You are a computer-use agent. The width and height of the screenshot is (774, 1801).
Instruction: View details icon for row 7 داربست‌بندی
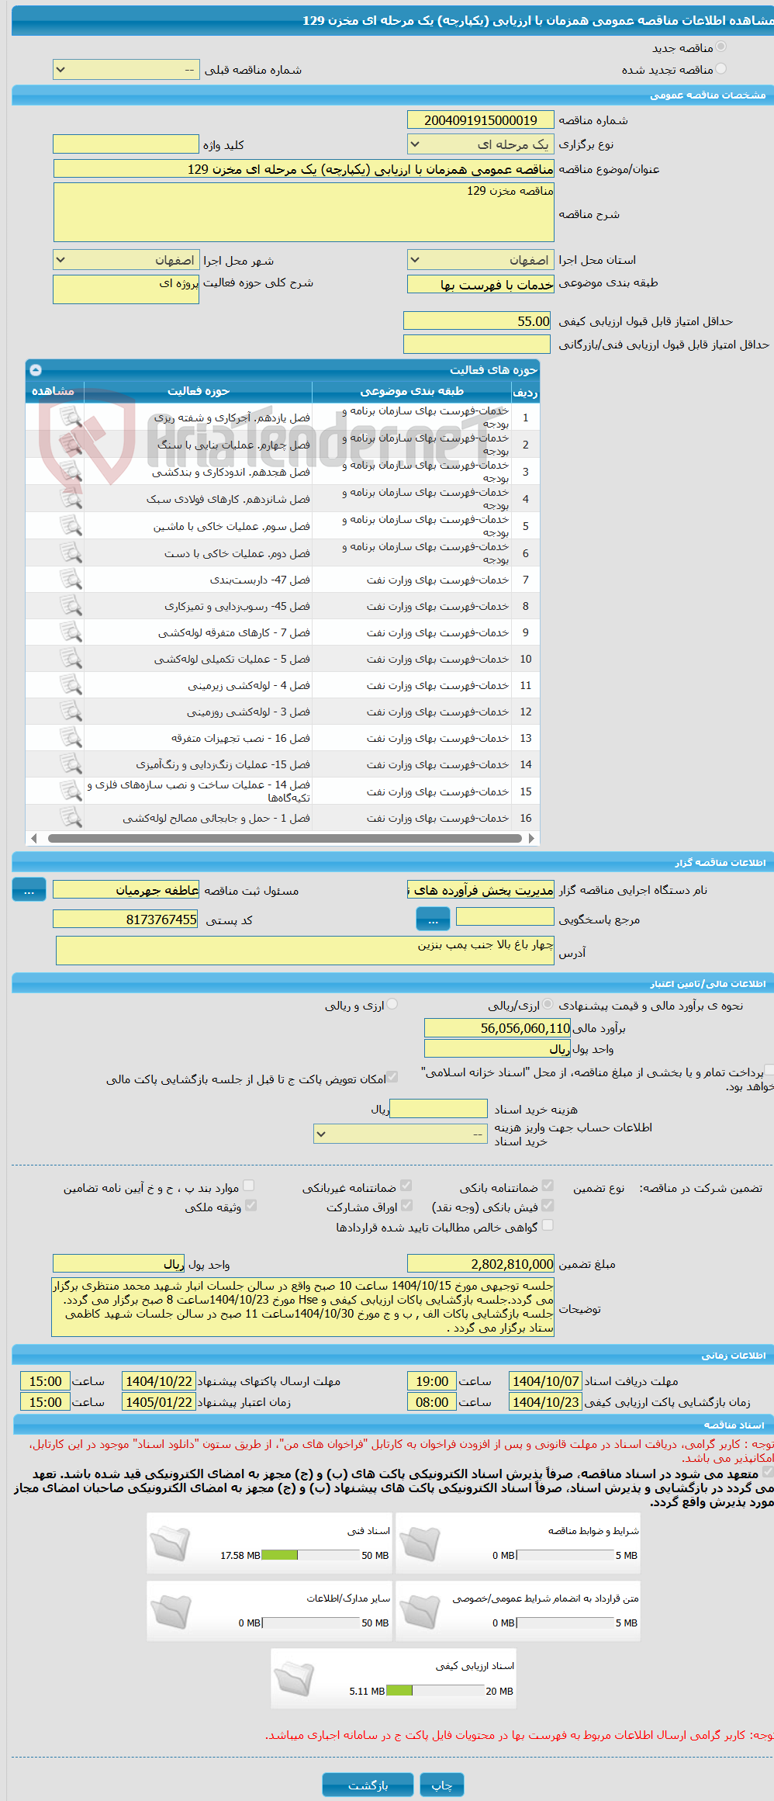(x=71, y=580)
